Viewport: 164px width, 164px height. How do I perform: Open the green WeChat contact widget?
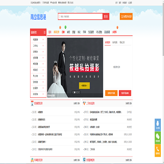pos(158,138)
